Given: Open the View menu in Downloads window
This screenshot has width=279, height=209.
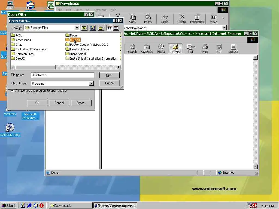Looking at the screenshot, I should (78, 10).
